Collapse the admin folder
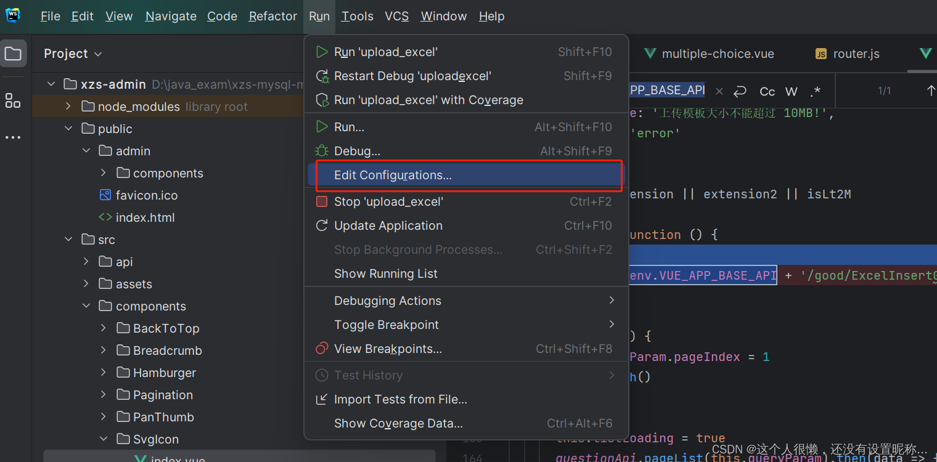This screenshot has height=462, width=937. pyautogui.click(x=86, y=151)
